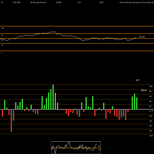Click the 'SI(TM)' header label
The width and height of the screenshot is (154, 154).
(x=59, y=2)
